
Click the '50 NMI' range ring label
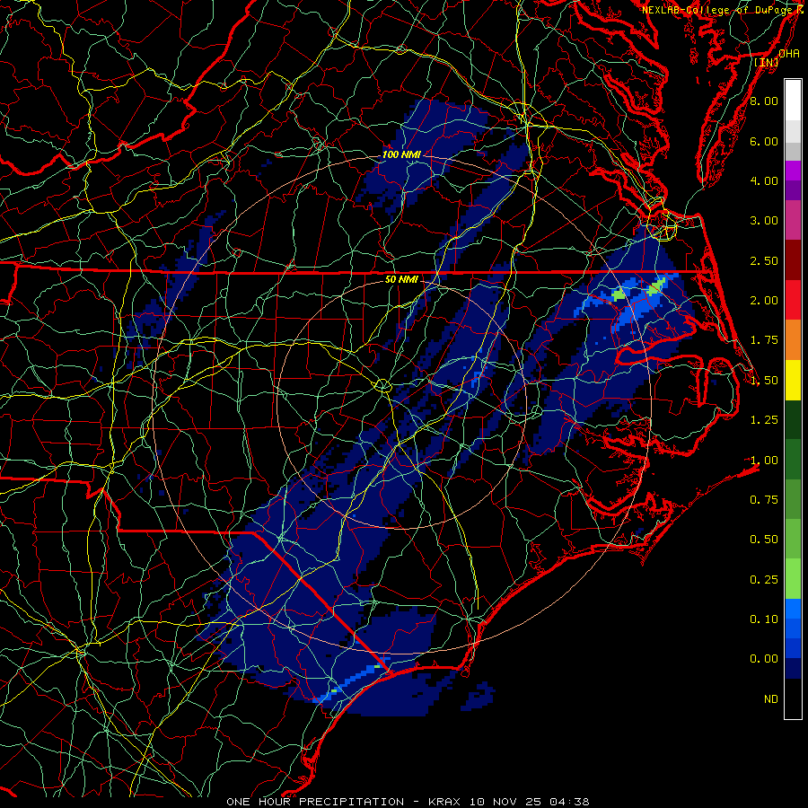(401, 279)
